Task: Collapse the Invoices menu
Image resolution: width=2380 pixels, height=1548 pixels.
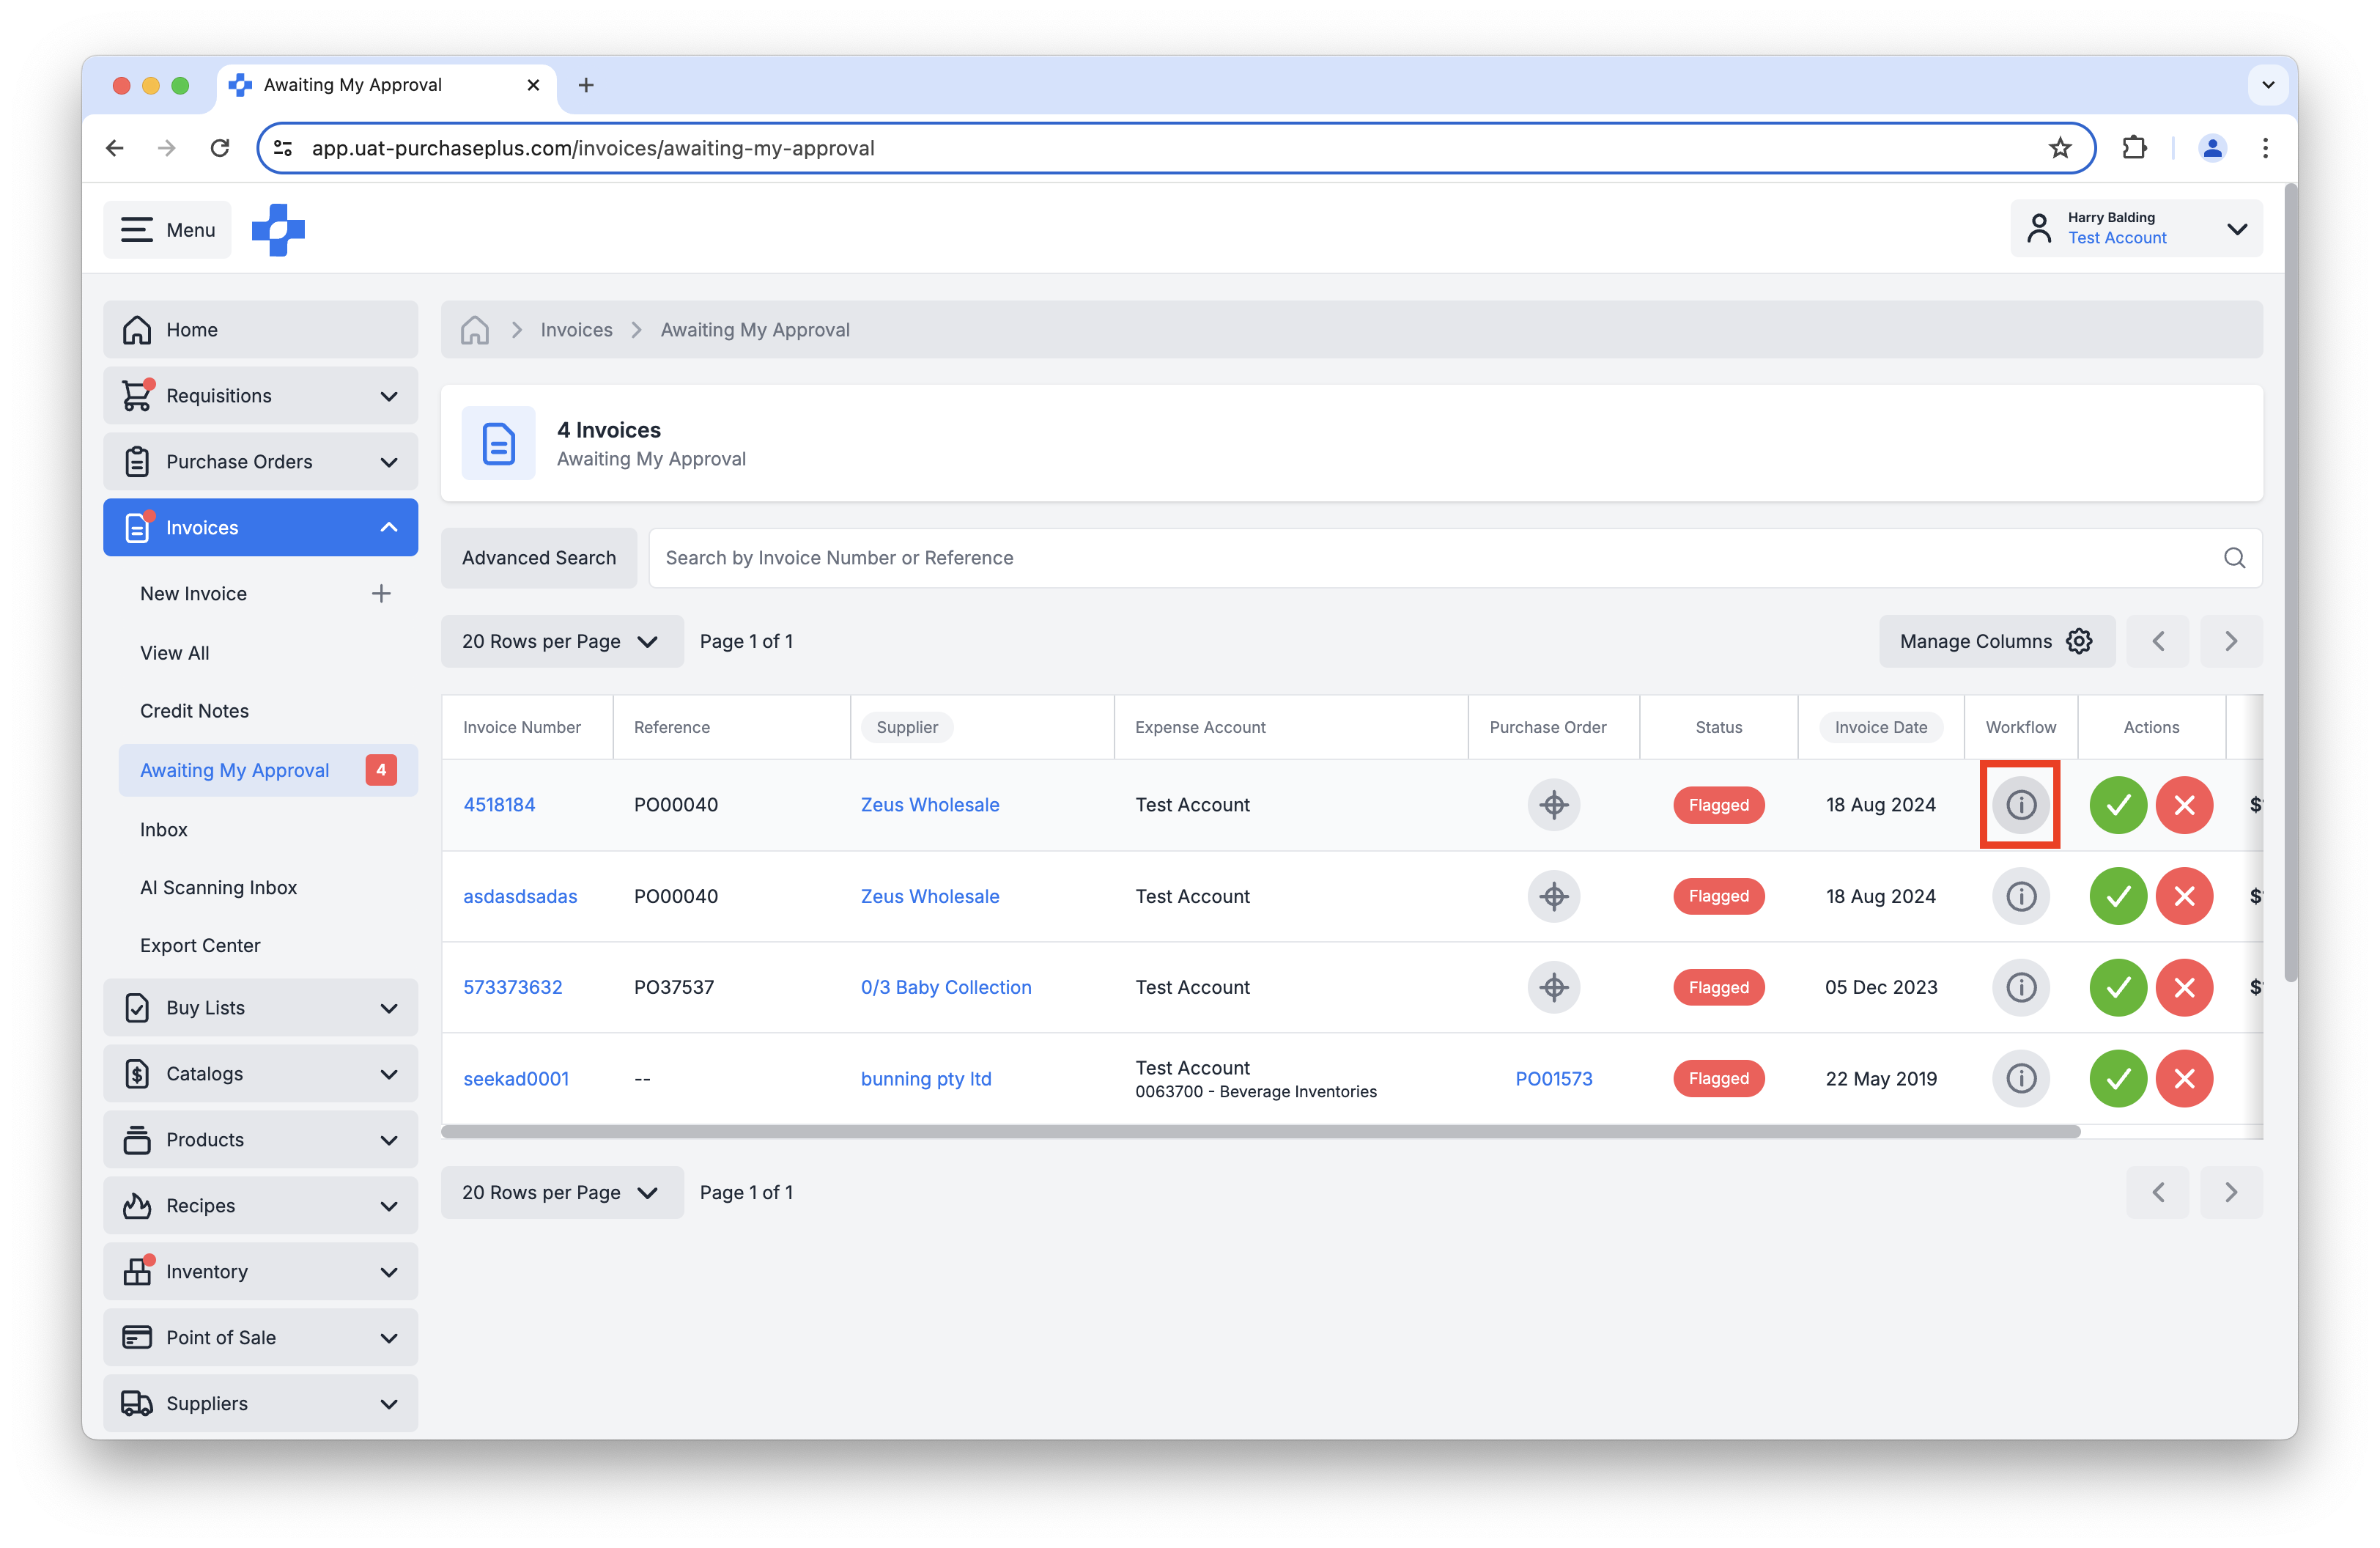Action: [260, 528]
